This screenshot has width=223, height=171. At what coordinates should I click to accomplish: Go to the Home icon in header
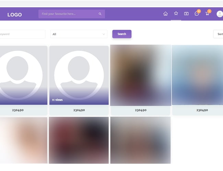[165, 14]
